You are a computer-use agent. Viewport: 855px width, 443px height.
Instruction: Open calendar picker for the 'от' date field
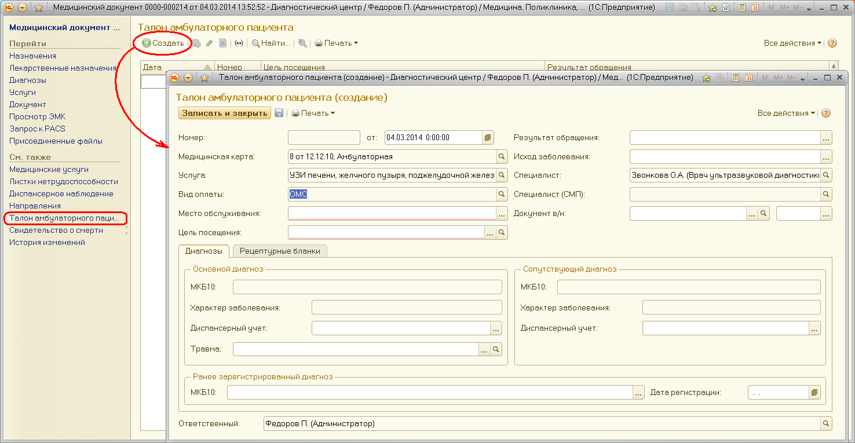(x=488, y=138)
